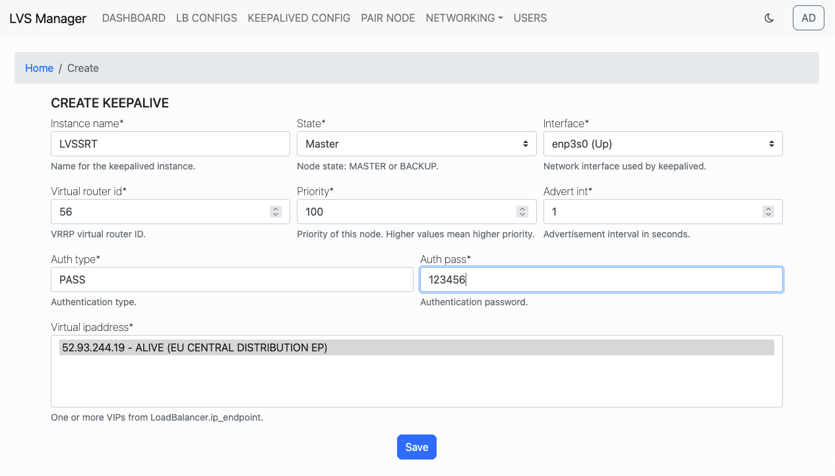Viewport: 835px width, 476px height.
Task: Save the keepalive configuration
Action: tap(417, 447)
